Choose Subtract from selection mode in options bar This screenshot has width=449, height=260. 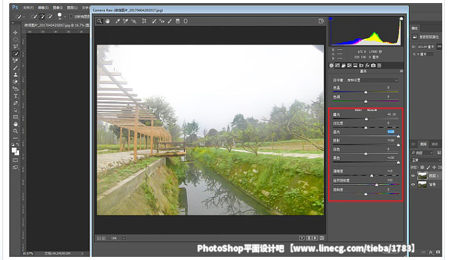49,17
